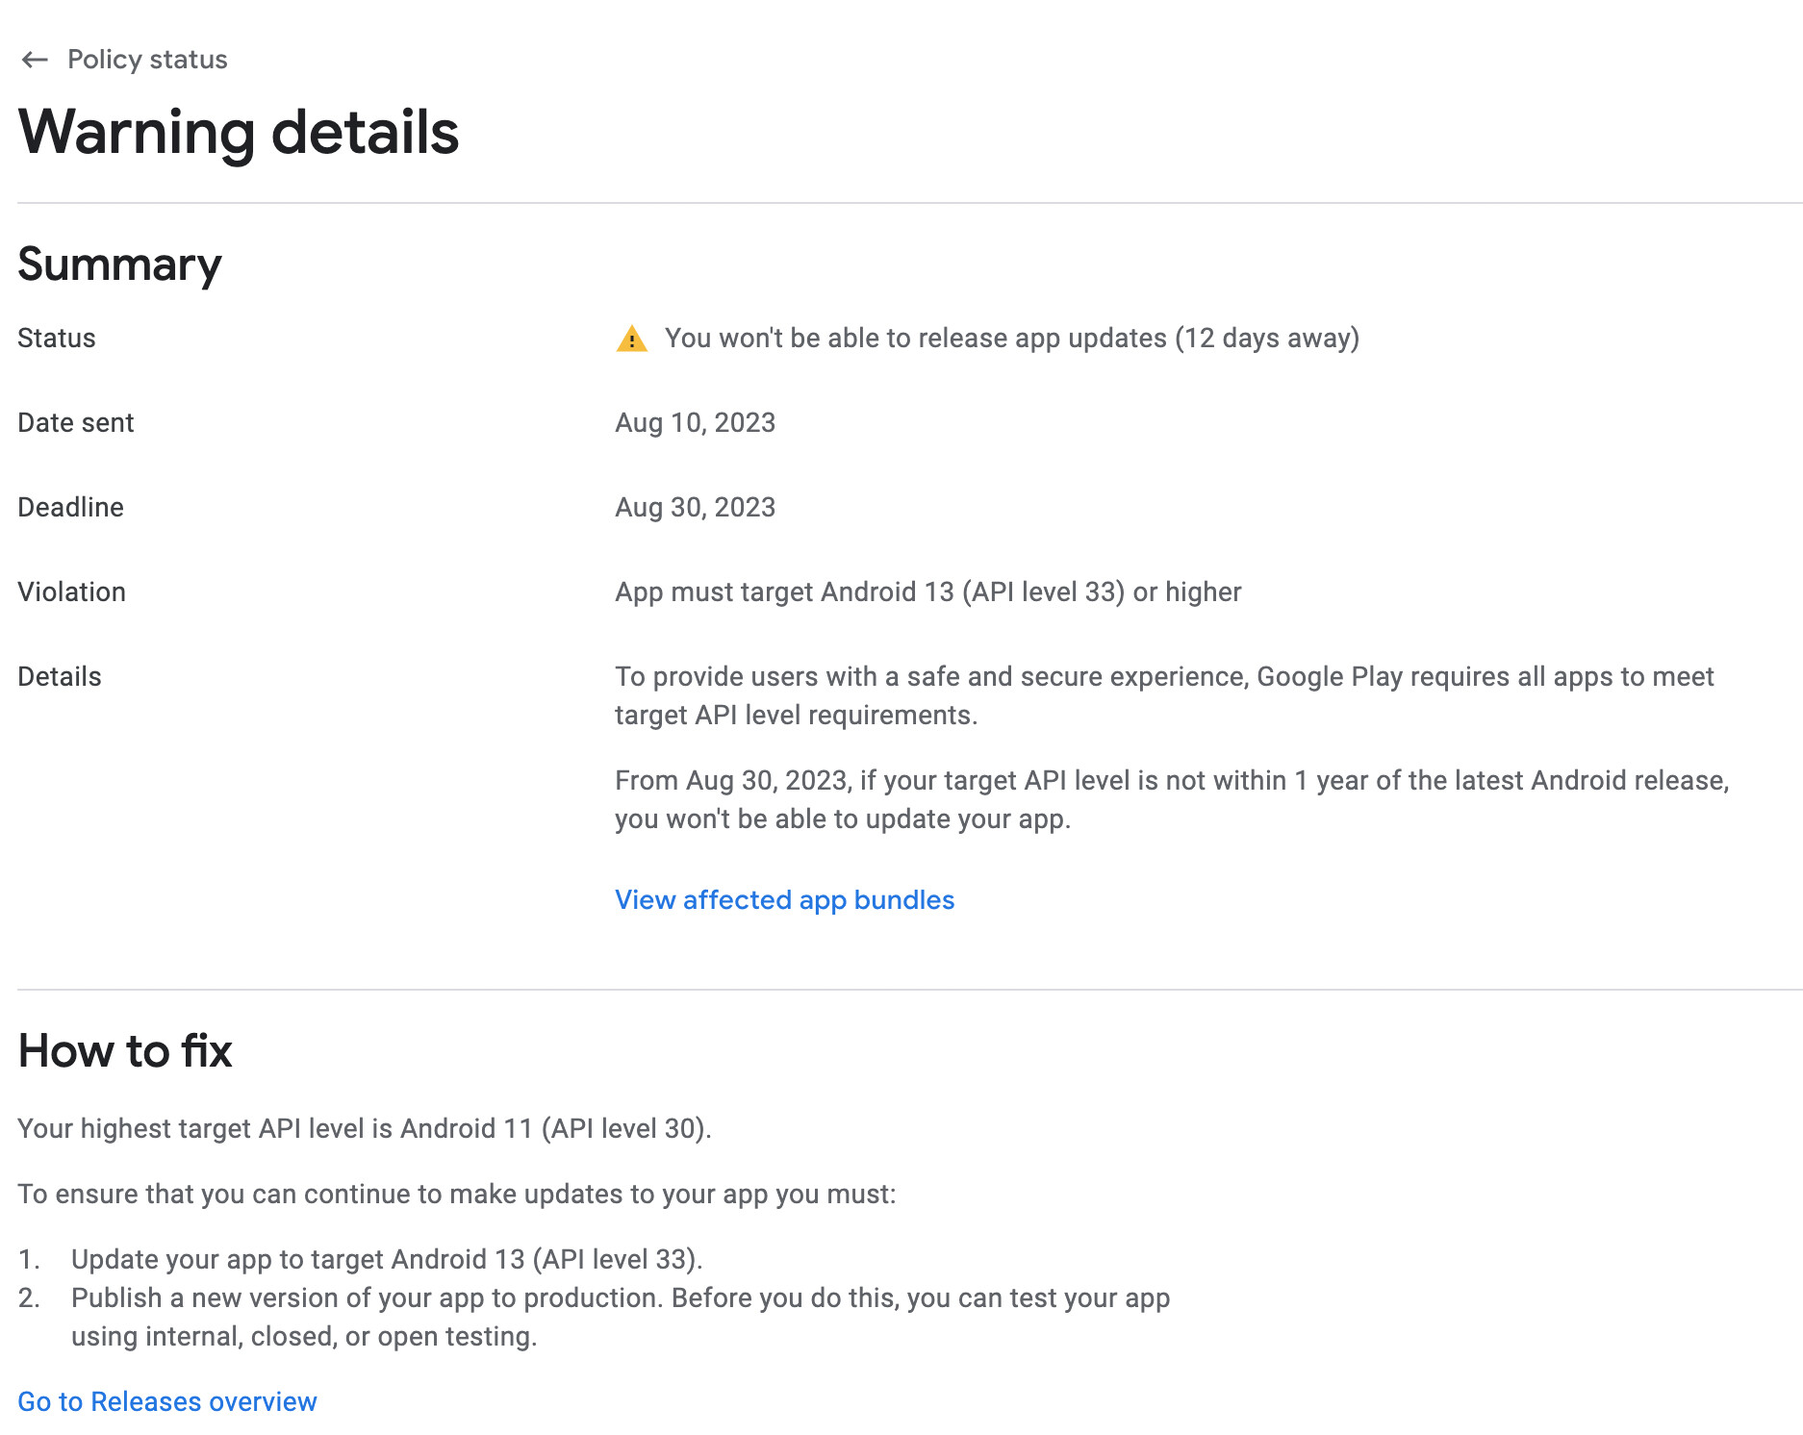The height and width of the screenshot is (1435, 1803).
Task: Click the Deadline value Aug 30, 2023
Action: pyautogui.click(x=695, y=508)
